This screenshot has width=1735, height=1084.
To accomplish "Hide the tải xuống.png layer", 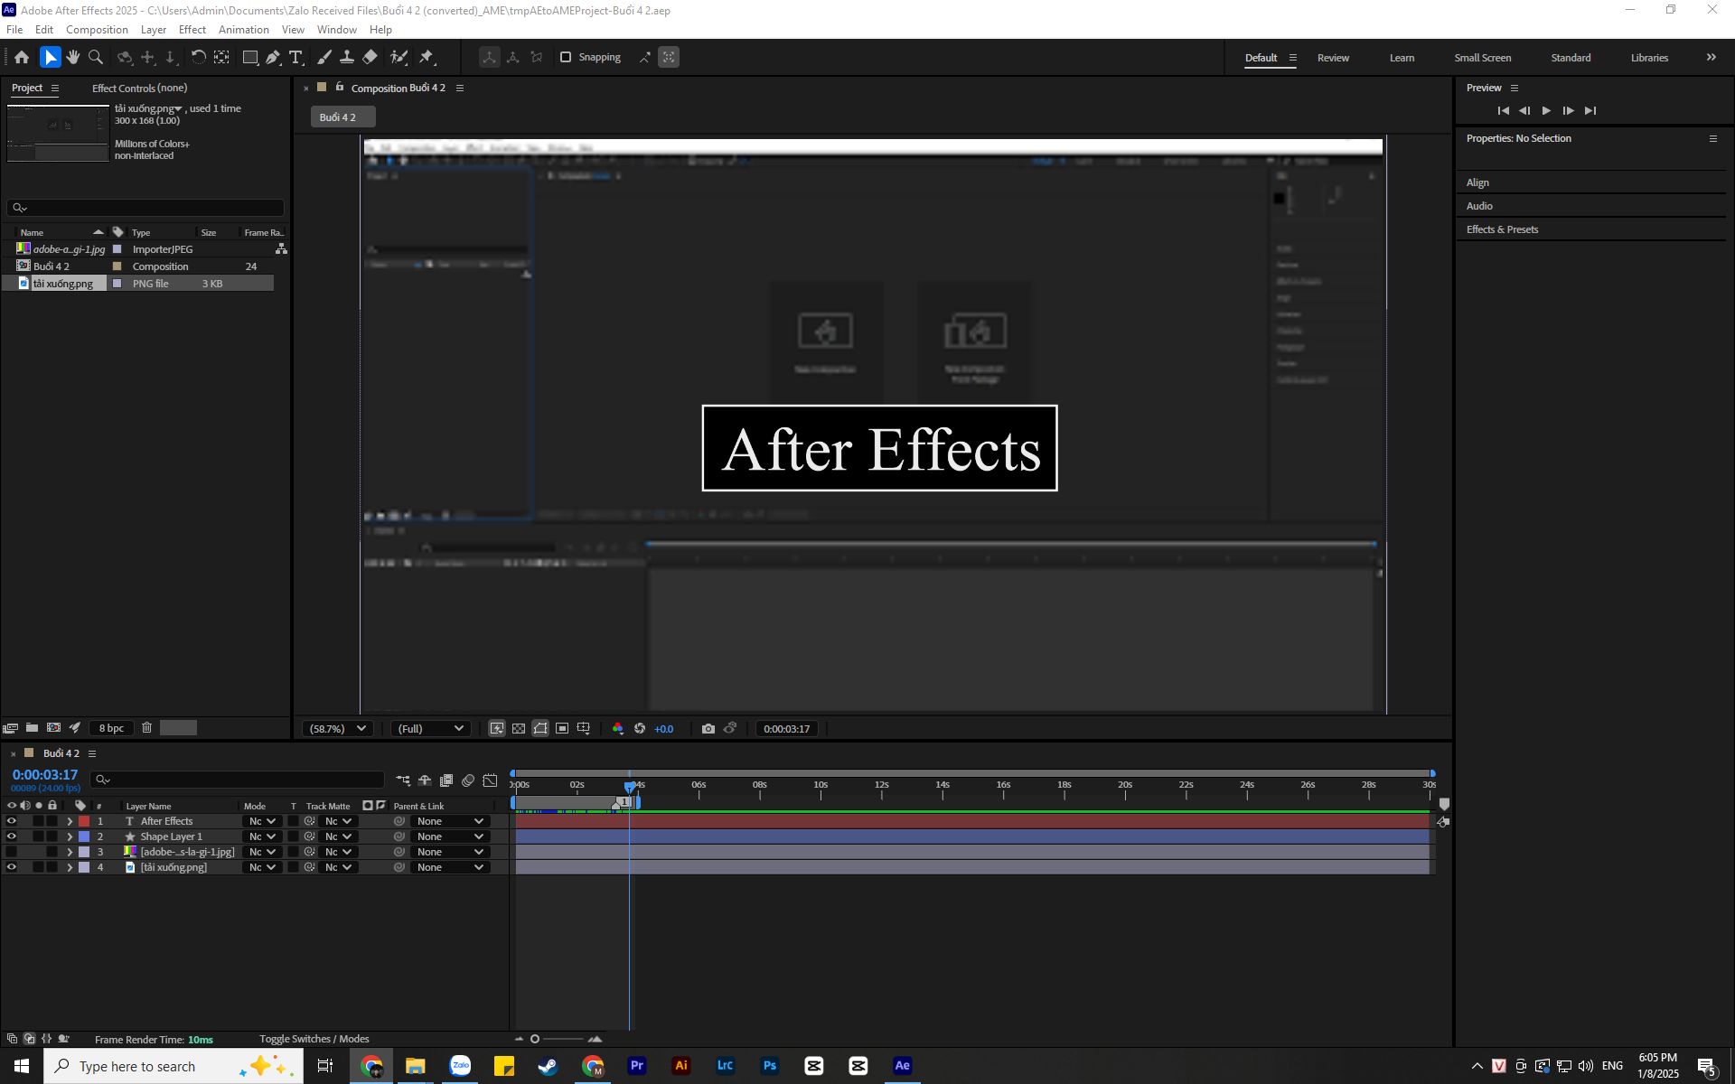I will (x=12, y=867).
